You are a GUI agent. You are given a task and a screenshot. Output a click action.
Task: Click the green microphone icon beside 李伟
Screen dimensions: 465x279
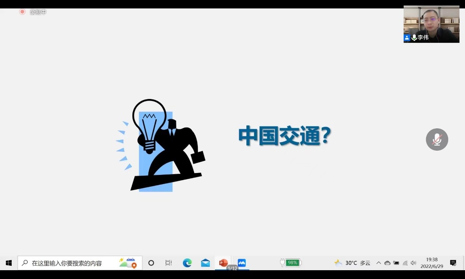pyautogui.click(x=414, y=37)
